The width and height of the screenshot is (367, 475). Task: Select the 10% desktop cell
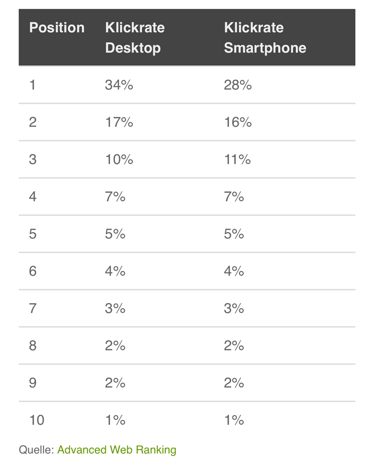click(x=119, y=159)
